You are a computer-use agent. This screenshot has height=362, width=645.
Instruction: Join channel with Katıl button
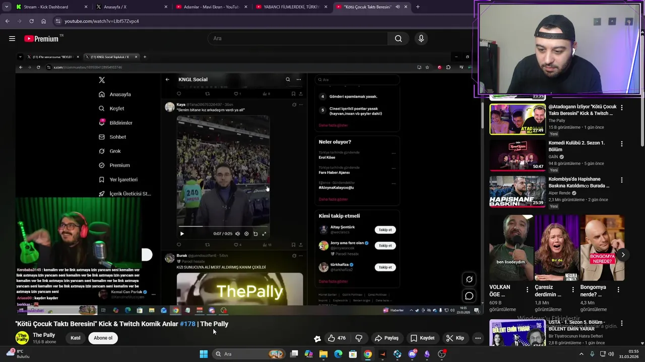[x=76, y=338]
